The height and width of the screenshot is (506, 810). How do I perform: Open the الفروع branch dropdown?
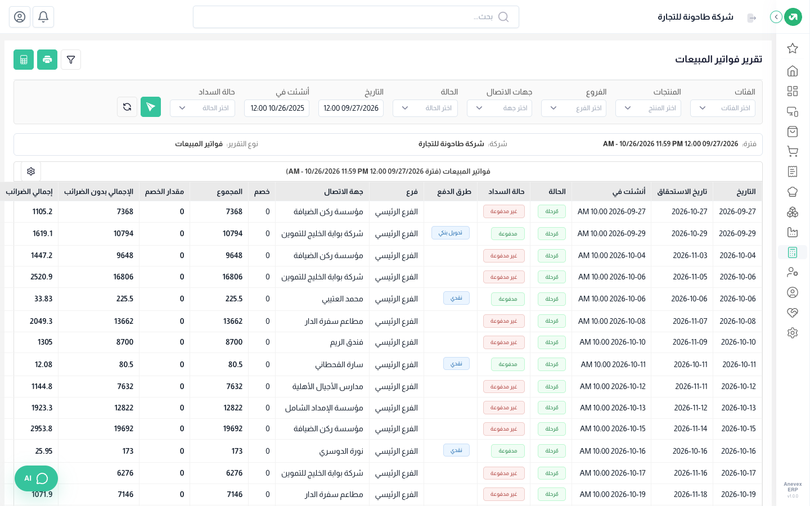tap(574, 108)
